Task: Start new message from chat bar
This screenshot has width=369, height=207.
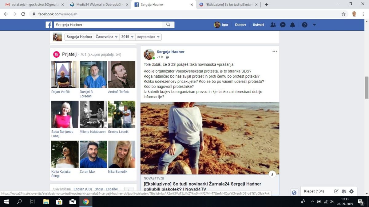Action: click(x=336, y=191)
